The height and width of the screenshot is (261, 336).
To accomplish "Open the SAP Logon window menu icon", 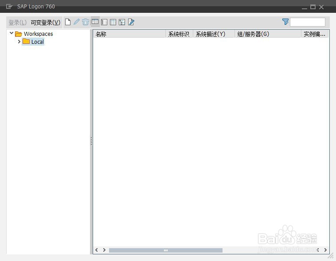I will [x=9, y=7].
